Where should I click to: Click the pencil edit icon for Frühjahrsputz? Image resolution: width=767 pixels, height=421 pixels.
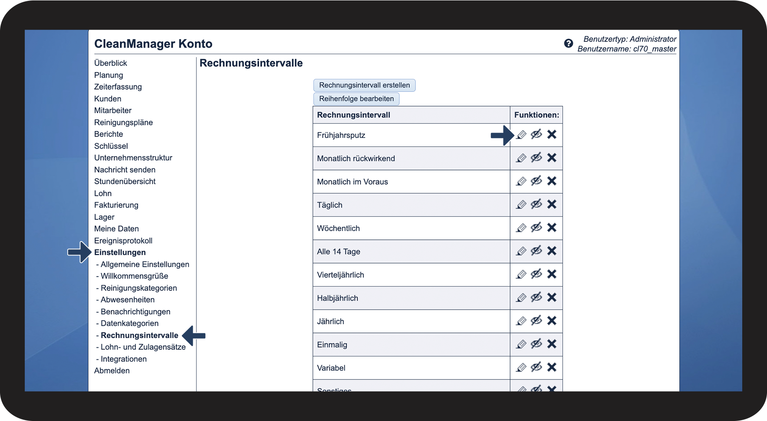pos(521,135)
